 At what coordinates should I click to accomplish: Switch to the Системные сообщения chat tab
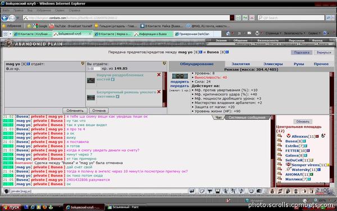point(247,118)
